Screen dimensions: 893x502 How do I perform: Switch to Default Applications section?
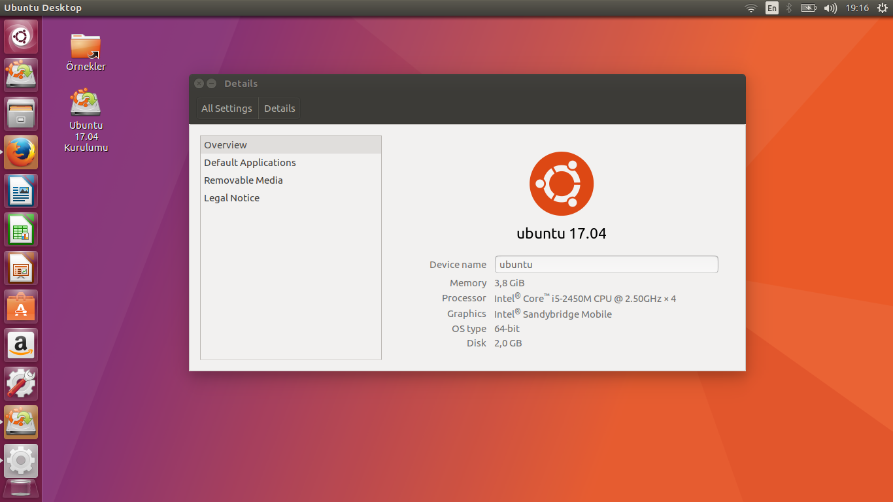coord(291,163)
